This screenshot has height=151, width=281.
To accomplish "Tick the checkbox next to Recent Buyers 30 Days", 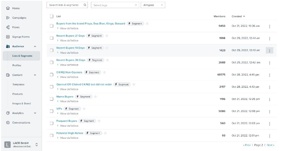I will (x=52, y=62).
